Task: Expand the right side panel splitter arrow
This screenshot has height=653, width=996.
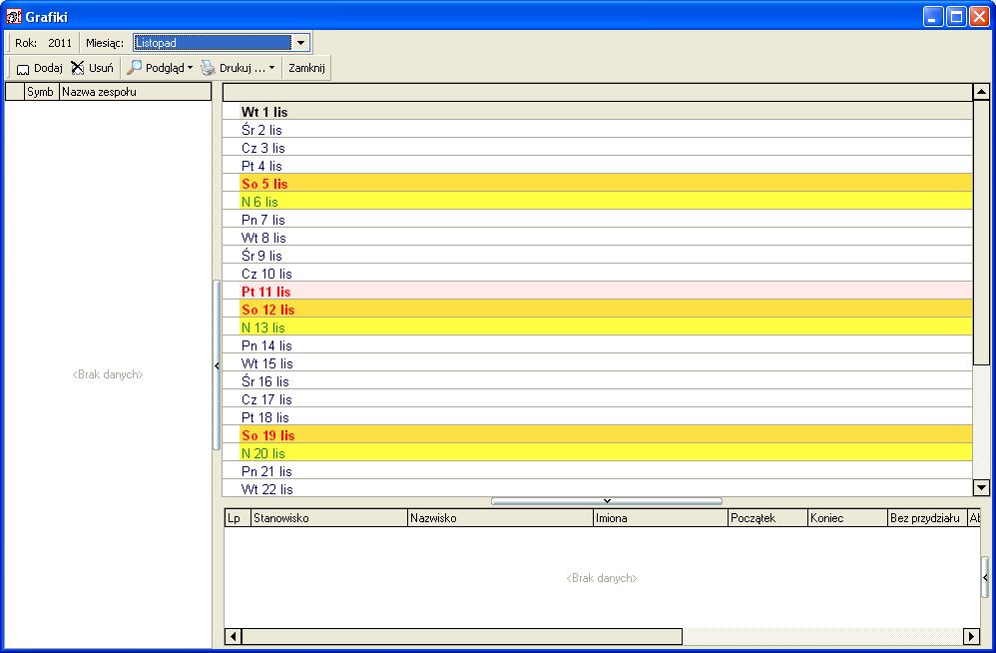Action: [985, 577]
